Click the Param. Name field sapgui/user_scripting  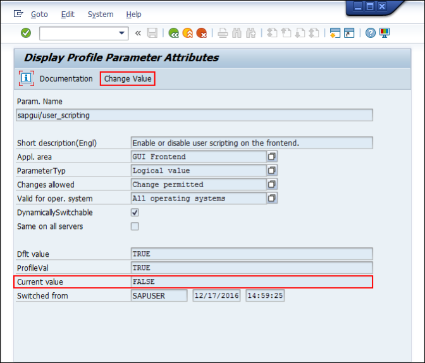(x=194, y=115)
